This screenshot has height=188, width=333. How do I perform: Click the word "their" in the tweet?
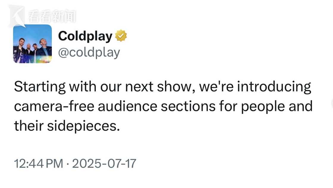click(29, 126)
